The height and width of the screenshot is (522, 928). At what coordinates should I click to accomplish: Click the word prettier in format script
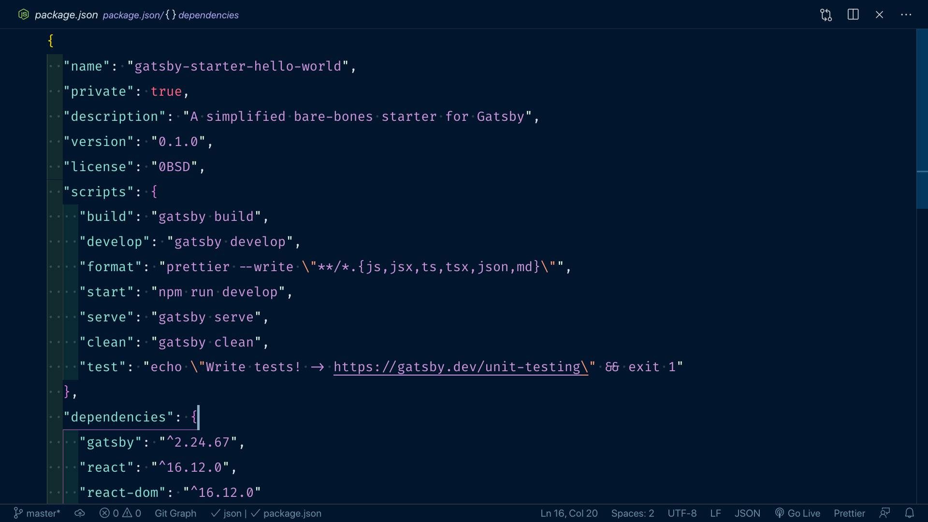click(x=198, y=267)
